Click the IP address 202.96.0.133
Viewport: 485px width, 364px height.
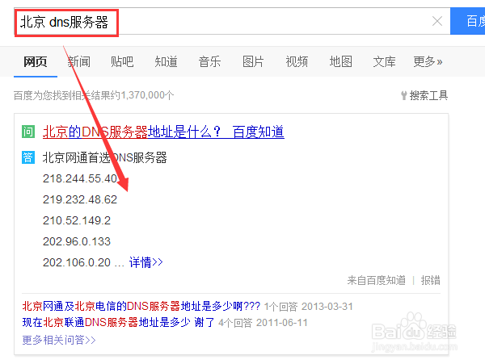point(77,241)
